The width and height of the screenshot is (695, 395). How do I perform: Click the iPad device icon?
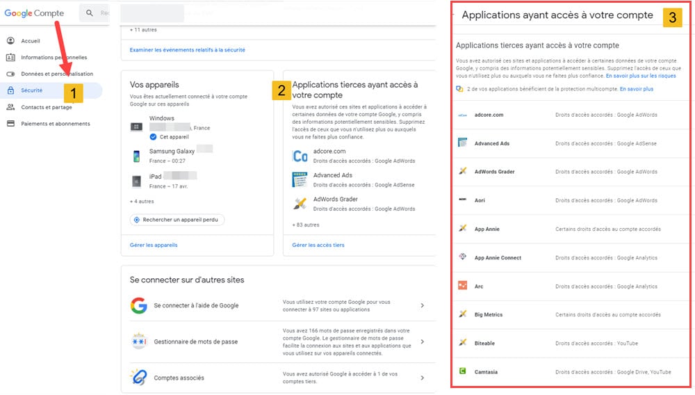(x=136, y=181)
